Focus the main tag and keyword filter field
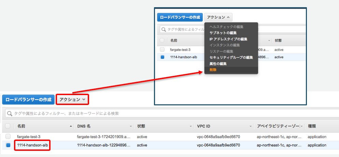The image size is (339, 157). coord(172,114)
